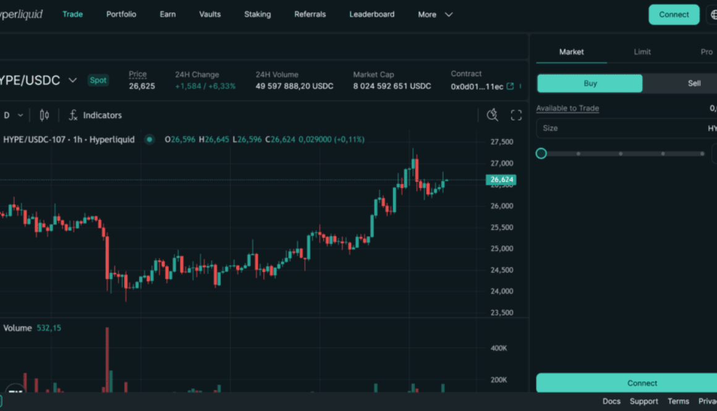Select the Buy side toggle

click(590, 83)
